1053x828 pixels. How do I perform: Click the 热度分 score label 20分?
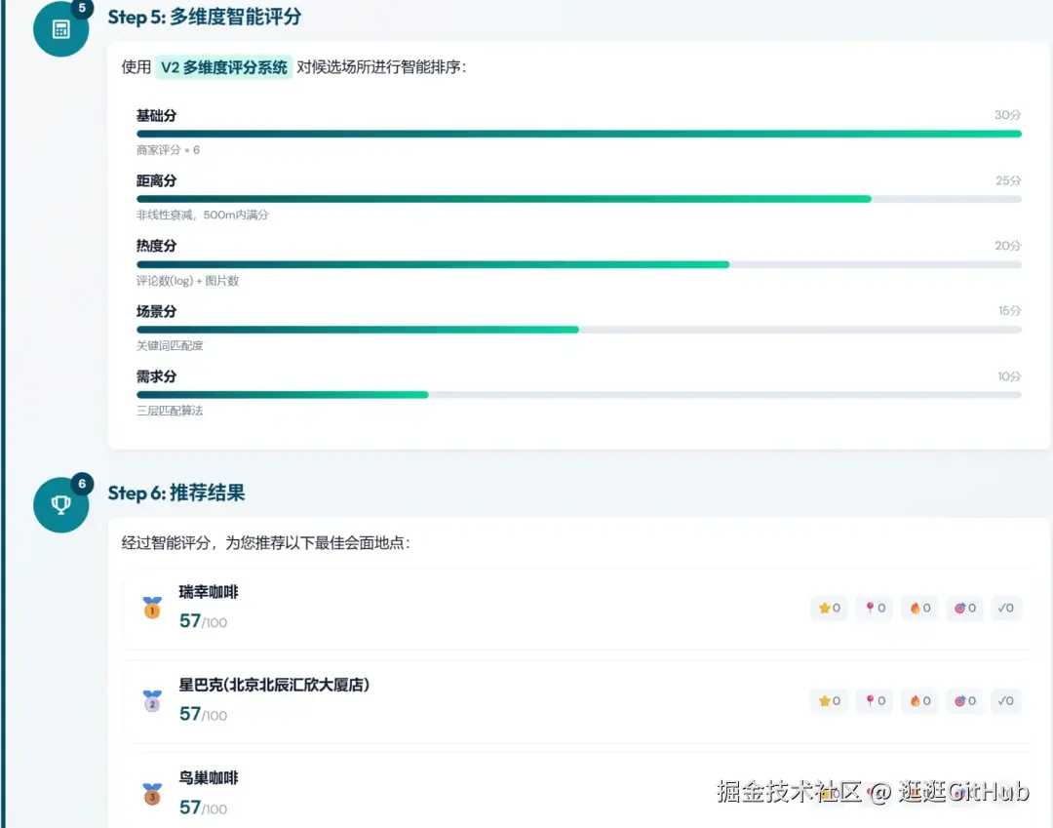click(x=1007, y=246)
